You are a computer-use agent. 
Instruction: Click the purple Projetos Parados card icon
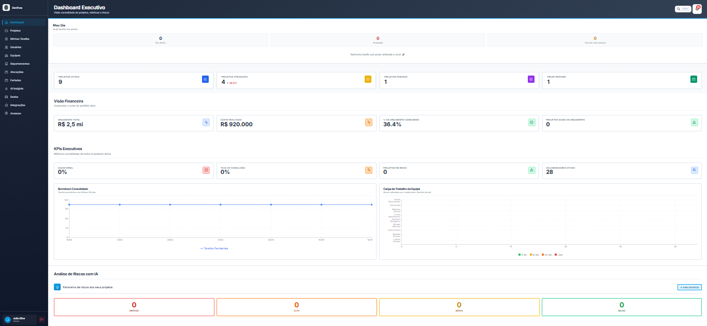(x=531, y=79)
